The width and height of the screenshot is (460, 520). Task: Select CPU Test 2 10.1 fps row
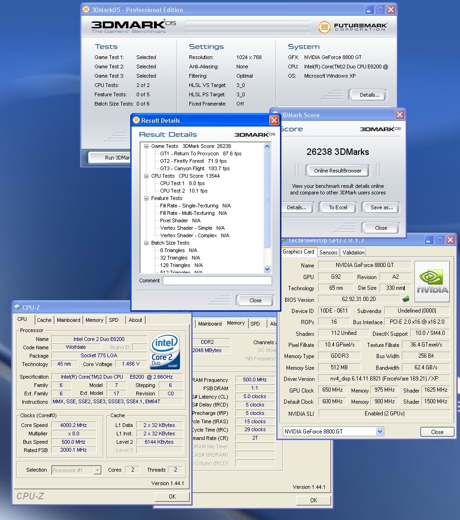click(x=184, y=191)
